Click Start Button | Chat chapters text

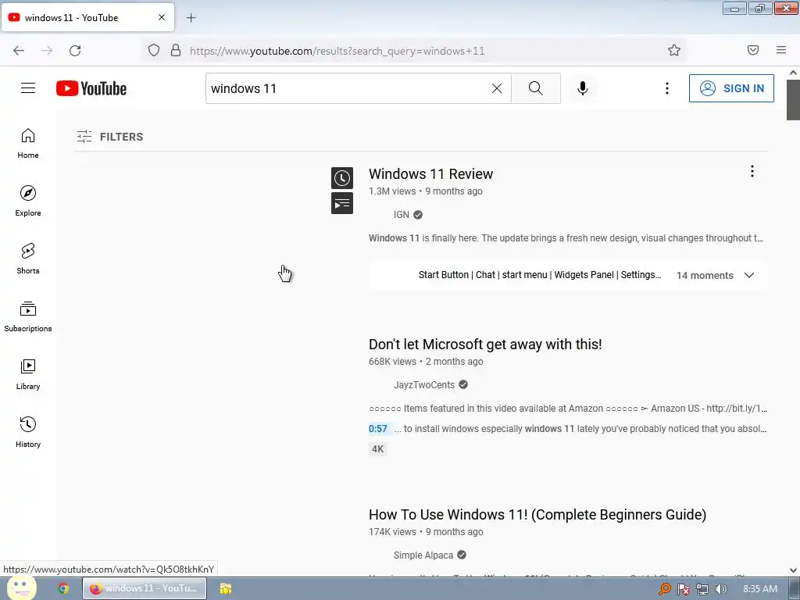[539, 275]
